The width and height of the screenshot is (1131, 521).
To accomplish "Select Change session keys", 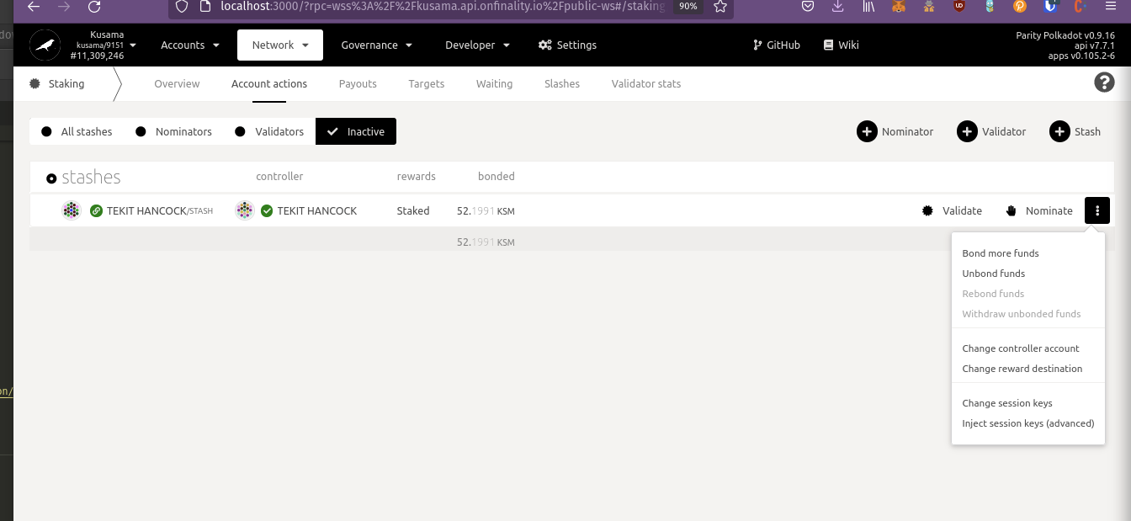I will (1007, 403).
